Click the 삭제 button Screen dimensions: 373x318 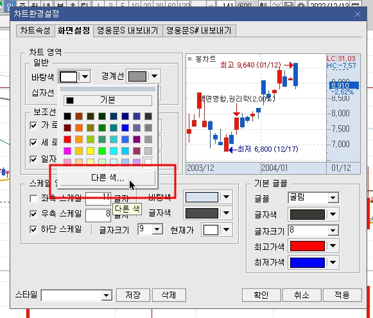169,295
